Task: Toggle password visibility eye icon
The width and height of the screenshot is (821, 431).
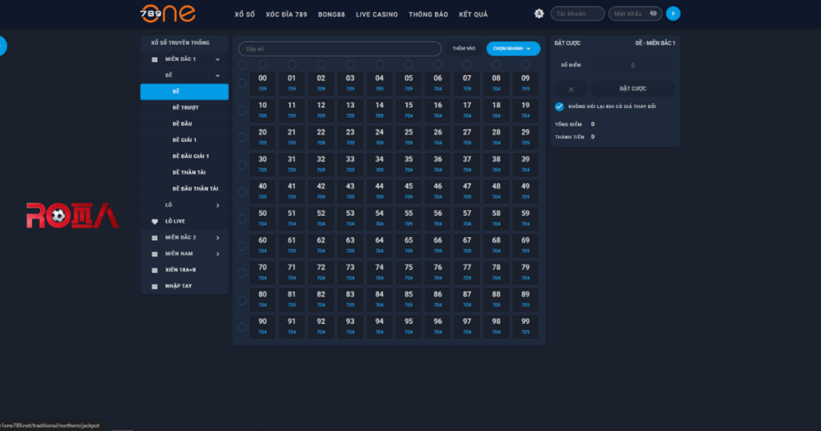Action: click(x=653, y=14)
